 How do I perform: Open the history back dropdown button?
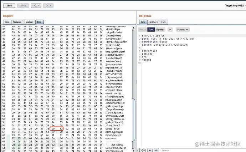(x=36, y=5)
